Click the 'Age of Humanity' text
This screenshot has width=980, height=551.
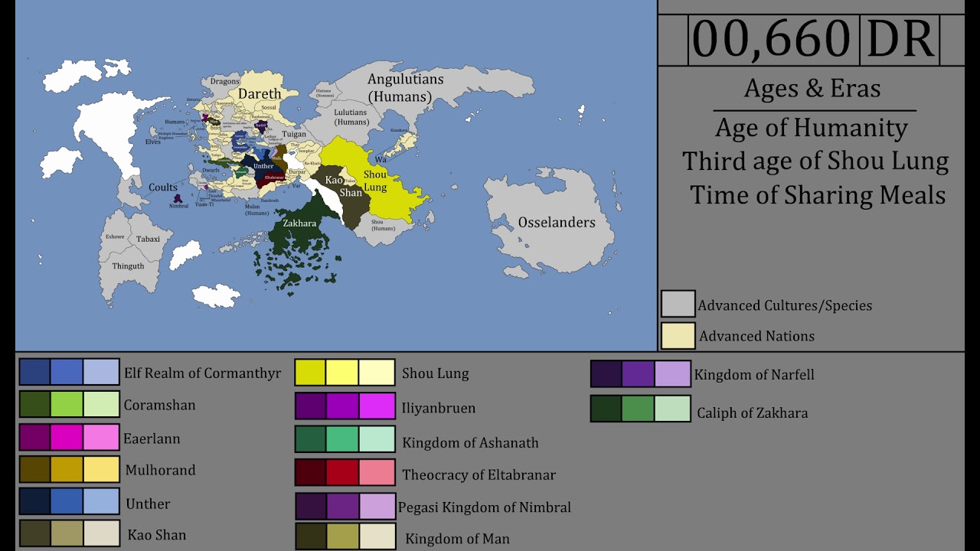[812, 128]
